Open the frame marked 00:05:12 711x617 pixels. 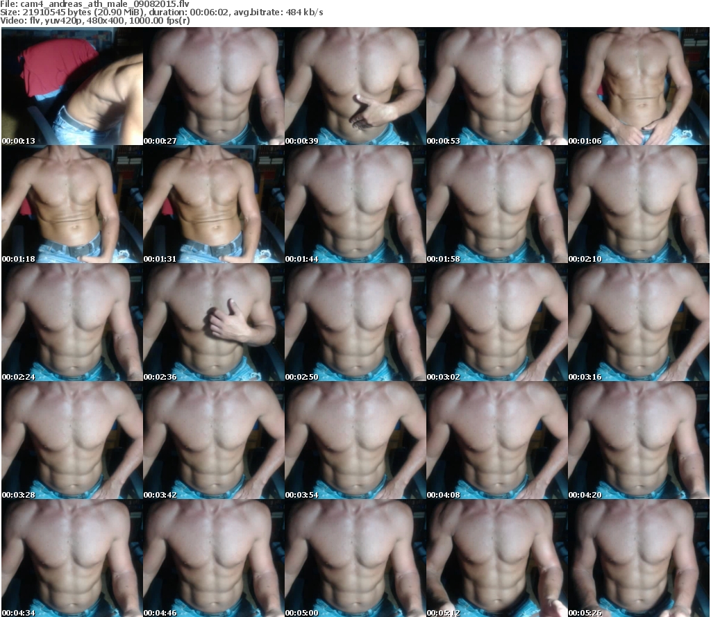click(497, 558)
